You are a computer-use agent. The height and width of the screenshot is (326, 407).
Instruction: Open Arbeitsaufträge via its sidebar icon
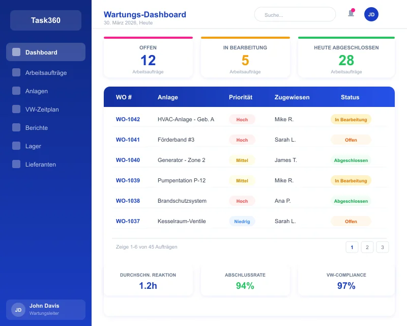coord(15,73)
